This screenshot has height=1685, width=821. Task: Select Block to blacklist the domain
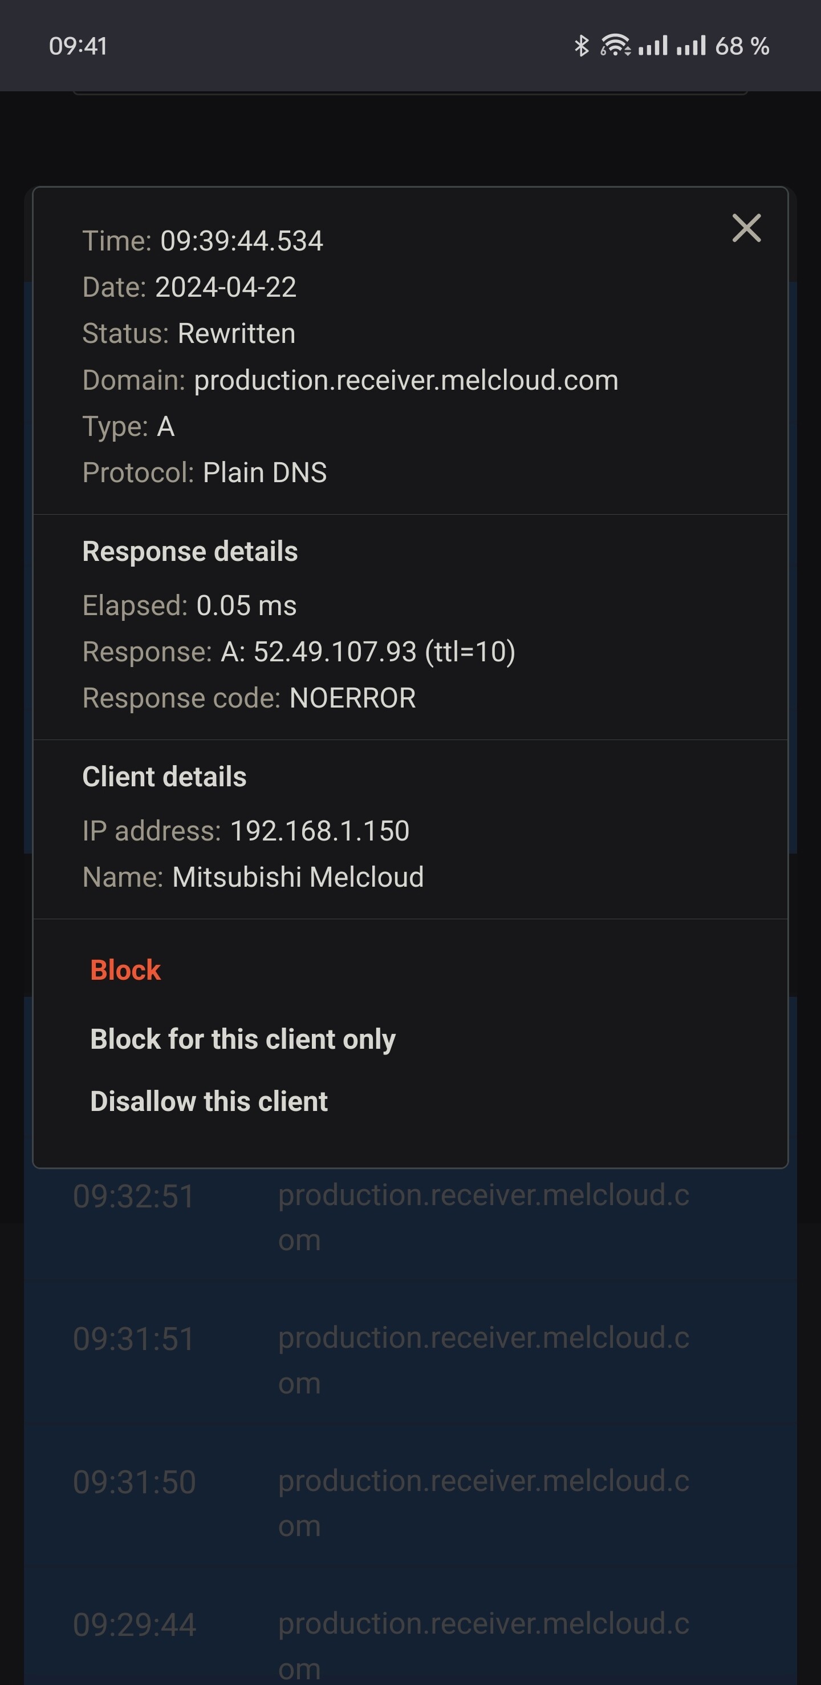click(x=125, y=971)
